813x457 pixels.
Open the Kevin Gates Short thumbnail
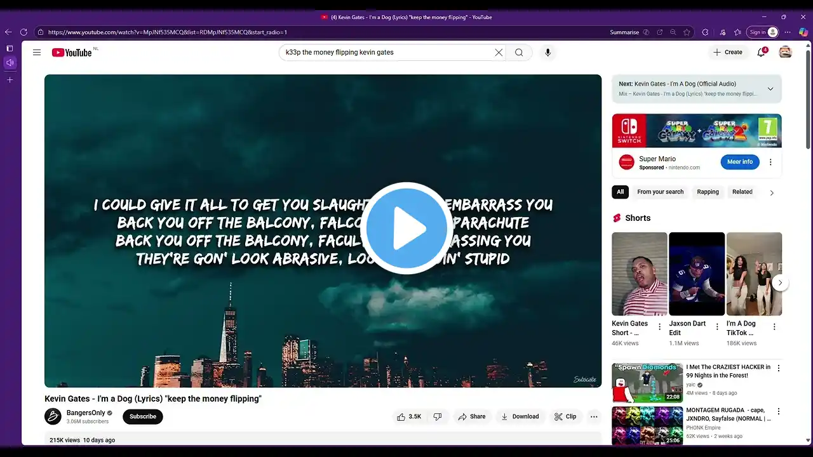[x=640, y=274]
